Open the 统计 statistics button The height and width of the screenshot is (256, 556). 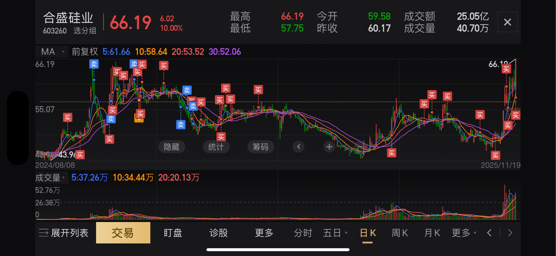[216, 147]
